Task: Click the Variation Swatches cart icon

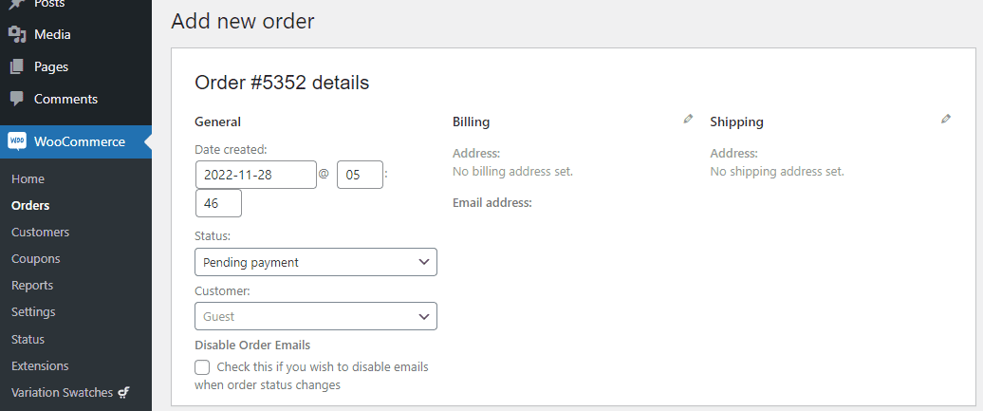Action: click(x=123, y=393)
